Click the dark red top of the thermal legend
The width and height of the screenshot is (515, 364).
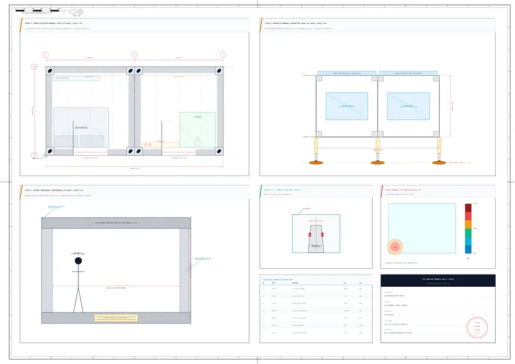pos(468,208)
